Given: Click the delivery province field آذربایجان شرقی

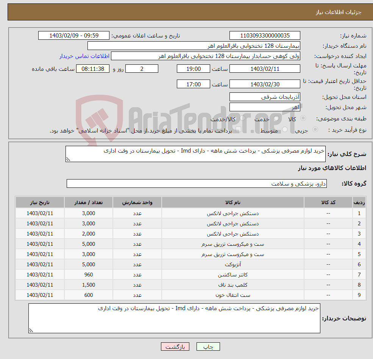Looking at the screenshot, I should coord(265,97).
